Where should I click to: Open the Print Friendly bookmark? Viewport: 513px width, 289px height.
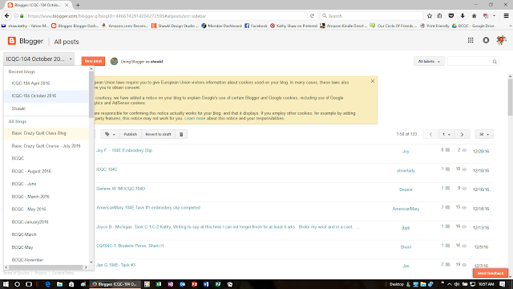[434, 26]
